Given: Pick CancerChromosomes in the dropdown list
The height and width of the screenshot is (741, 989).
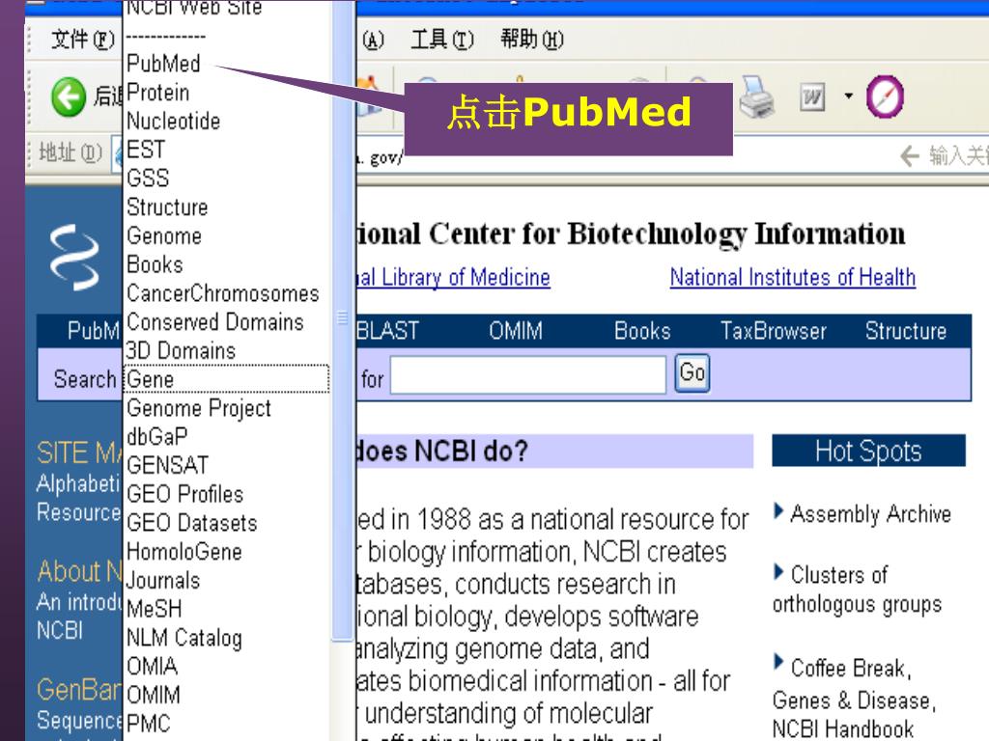Looking at the screenshot, I should click(223, 293).
